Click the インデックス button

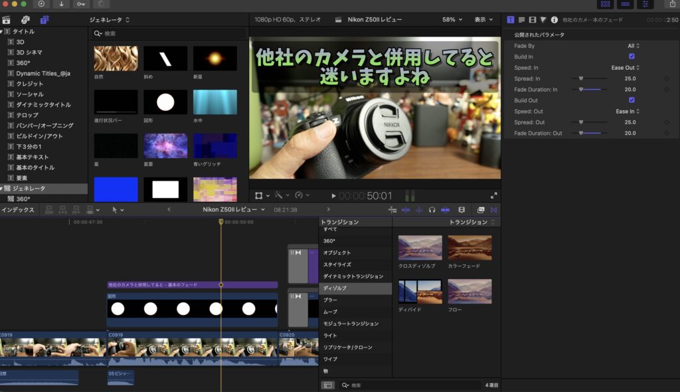click(x=19, y=209)
